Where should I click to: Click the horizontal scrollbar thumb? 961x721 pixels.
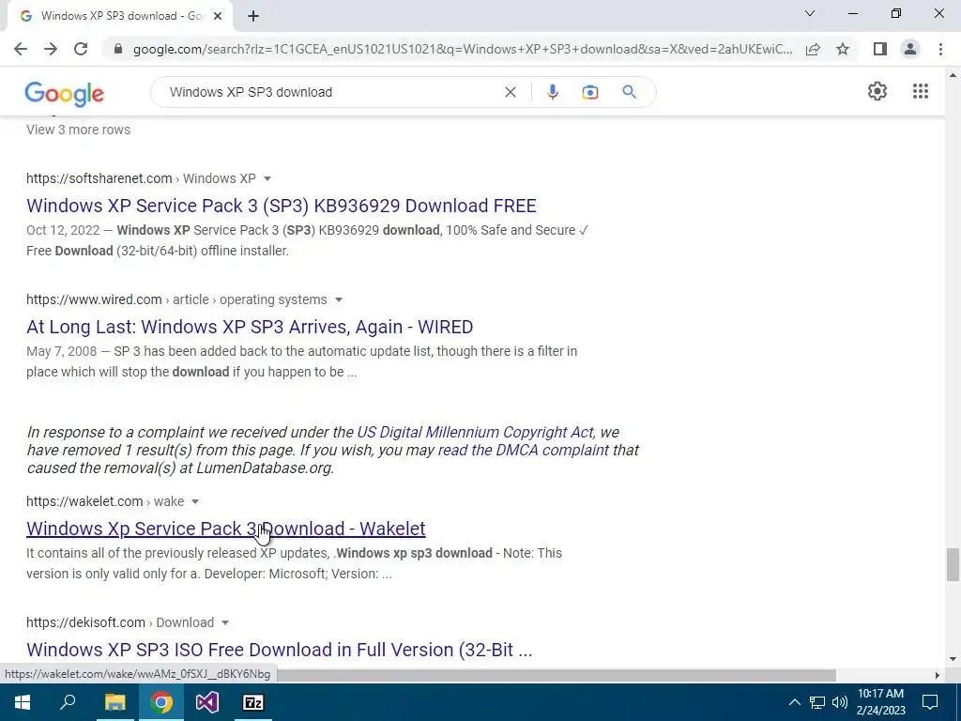(x=556, y=675)
